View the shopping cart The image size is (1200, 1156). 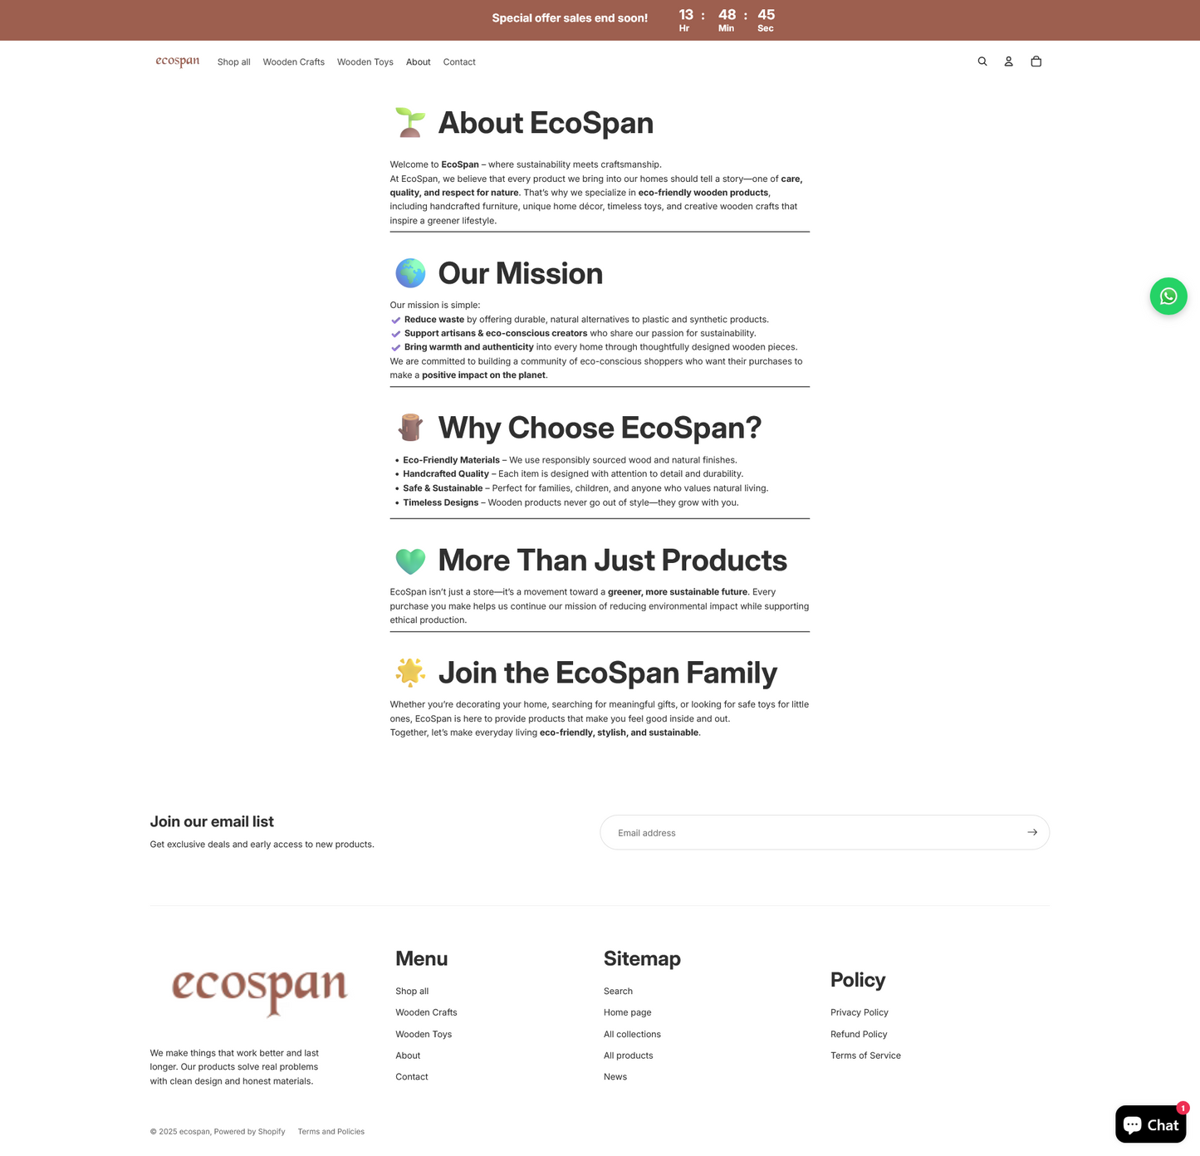pyautogui.click(x=1036, y=61)
